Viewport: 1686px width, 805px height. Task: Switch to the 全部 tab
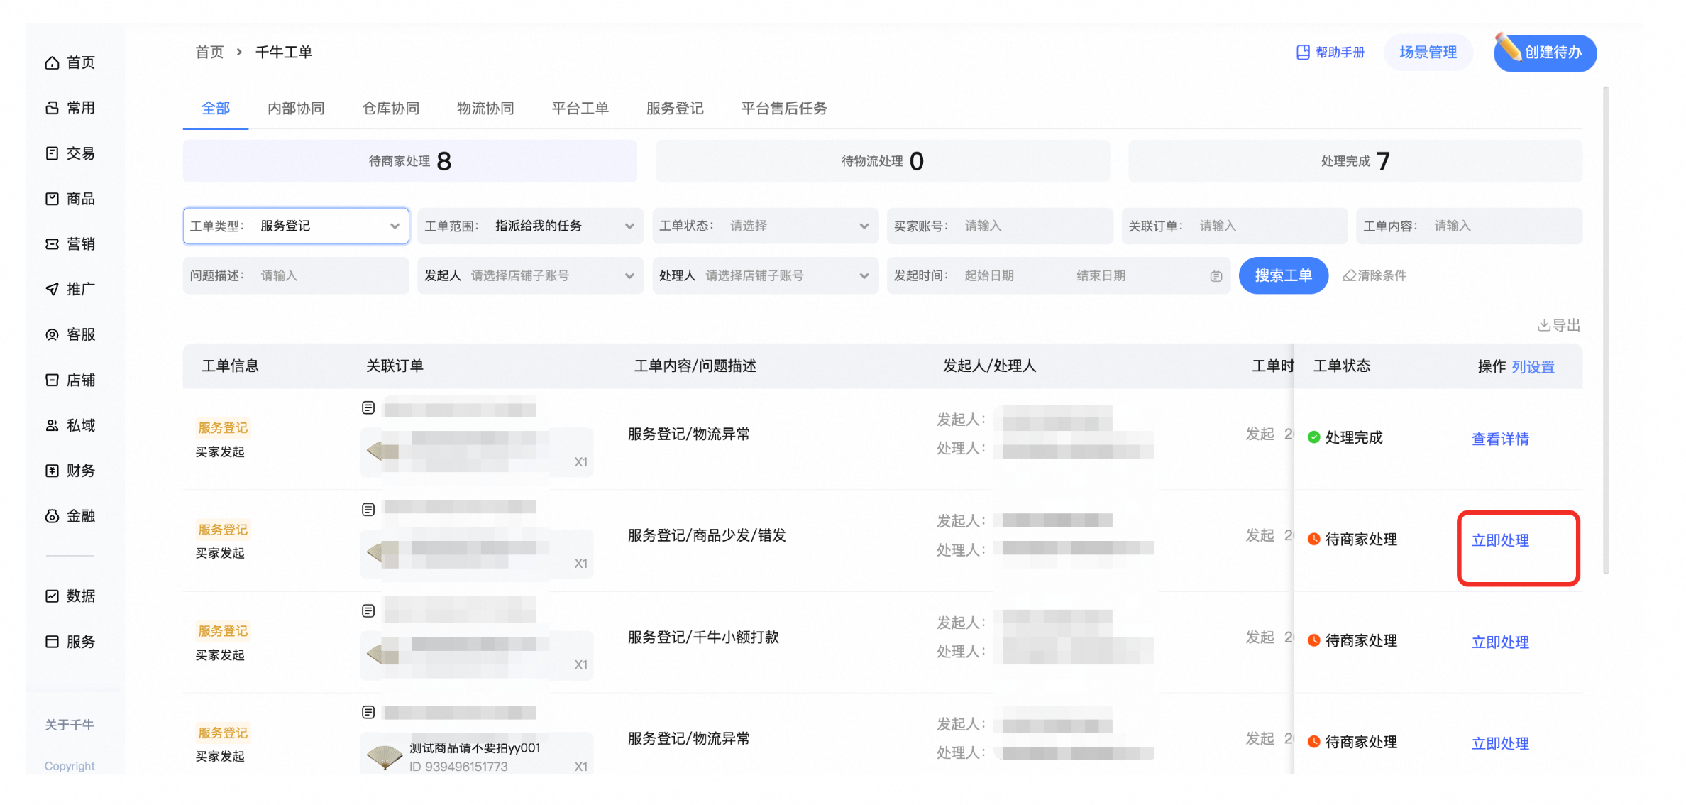[x=216, y=109]
